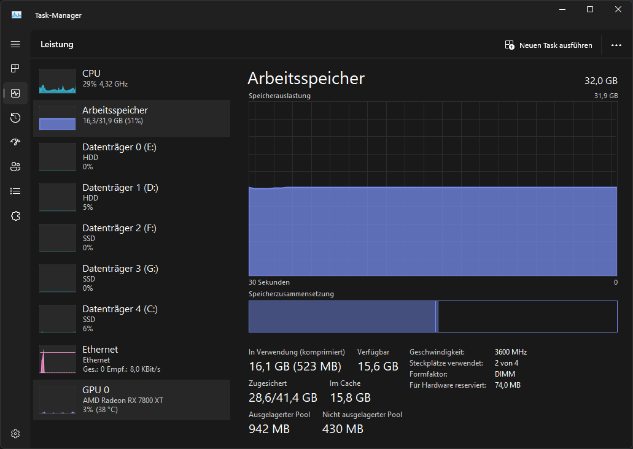Close the Task-Manager window
Screen dimensions: 633x449
point(618,9)
